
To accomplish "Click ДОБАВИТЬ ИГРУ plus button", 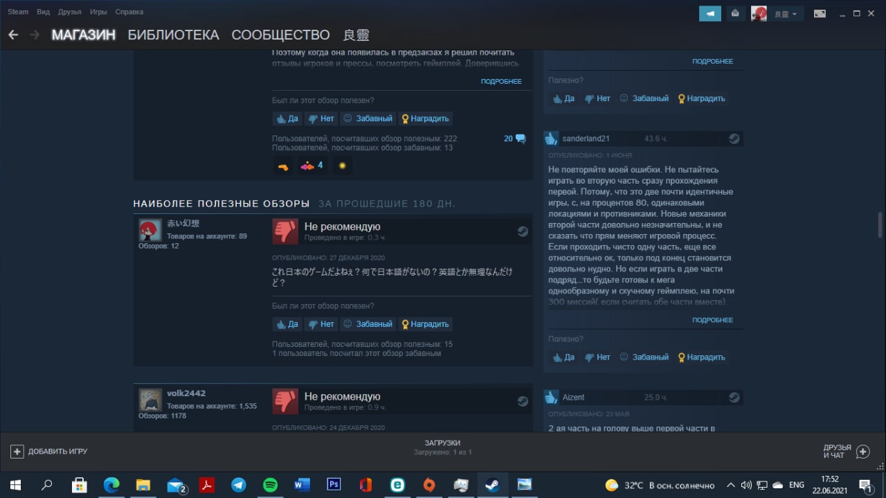I will pyautogui.click(x=49, y=452).
